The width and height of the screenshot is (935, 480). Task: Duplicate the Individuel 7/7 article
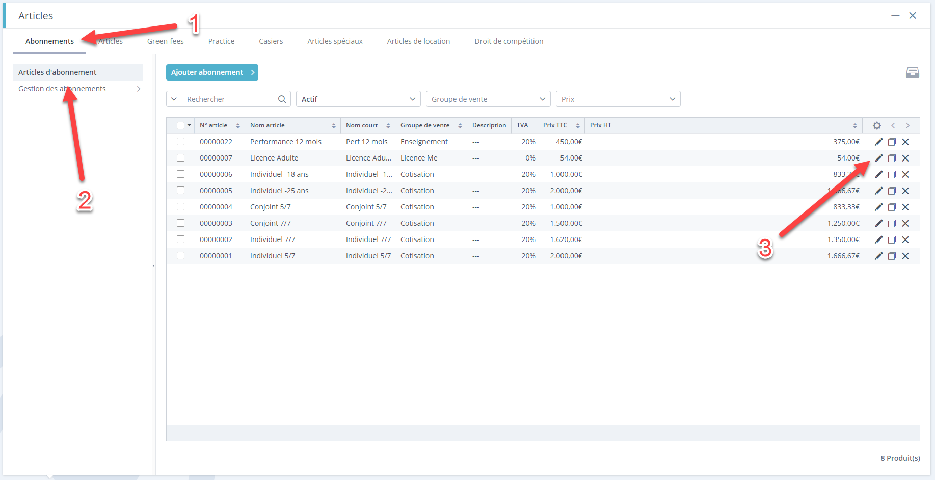pos(892,239)
